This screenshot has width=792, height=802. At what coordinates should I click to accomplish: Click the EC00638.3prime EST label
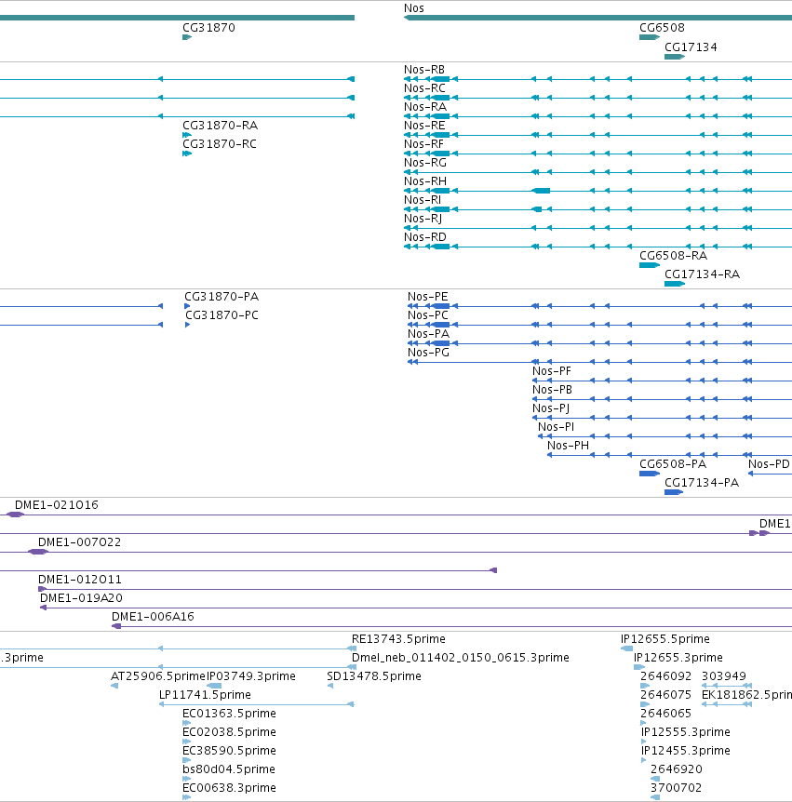click(229, 788)
